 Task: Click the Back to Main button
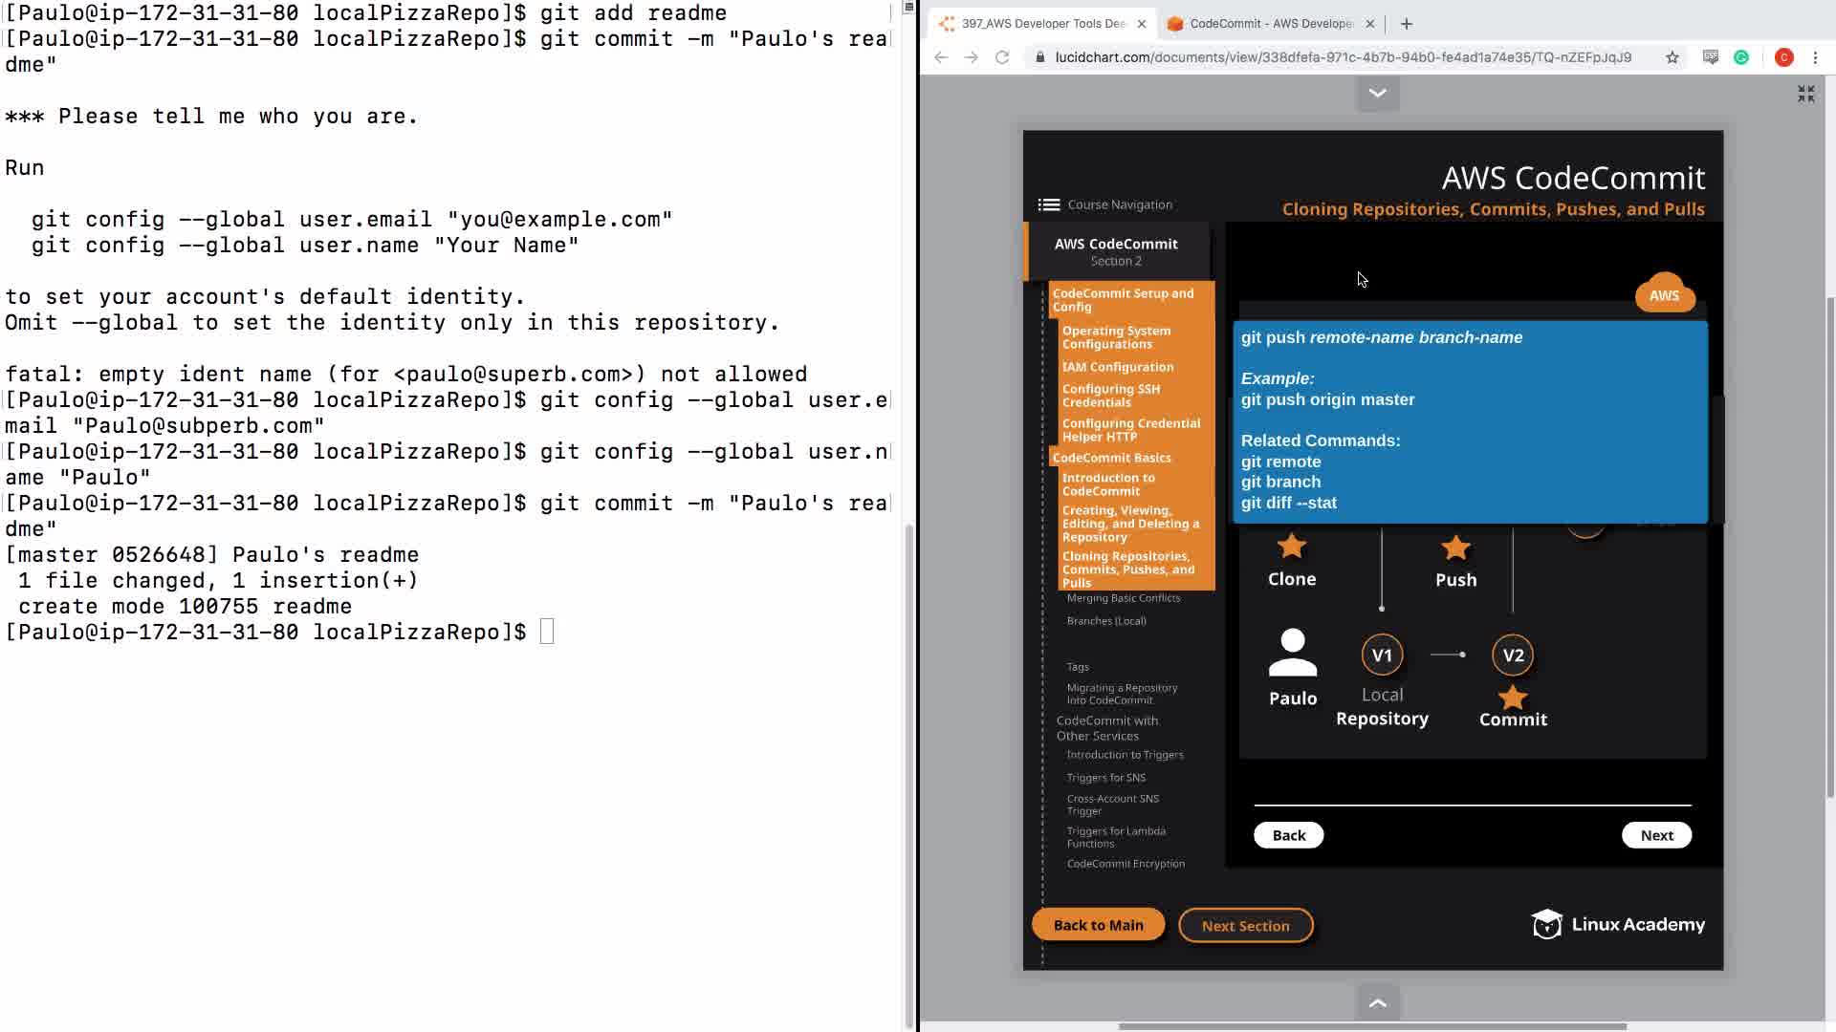pos(1098,925)
